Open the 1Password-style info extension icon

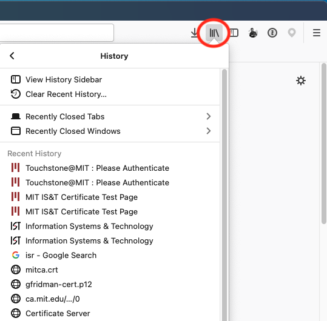[x=272, y=33]
